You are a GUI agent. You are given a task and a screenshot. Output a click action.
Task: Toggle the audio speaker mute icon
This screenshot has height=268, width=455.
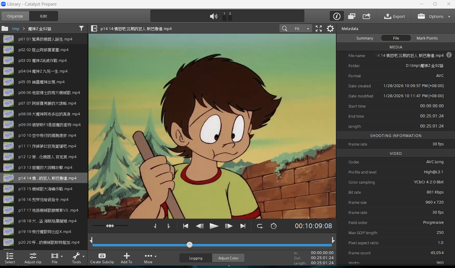click(213, 16)
